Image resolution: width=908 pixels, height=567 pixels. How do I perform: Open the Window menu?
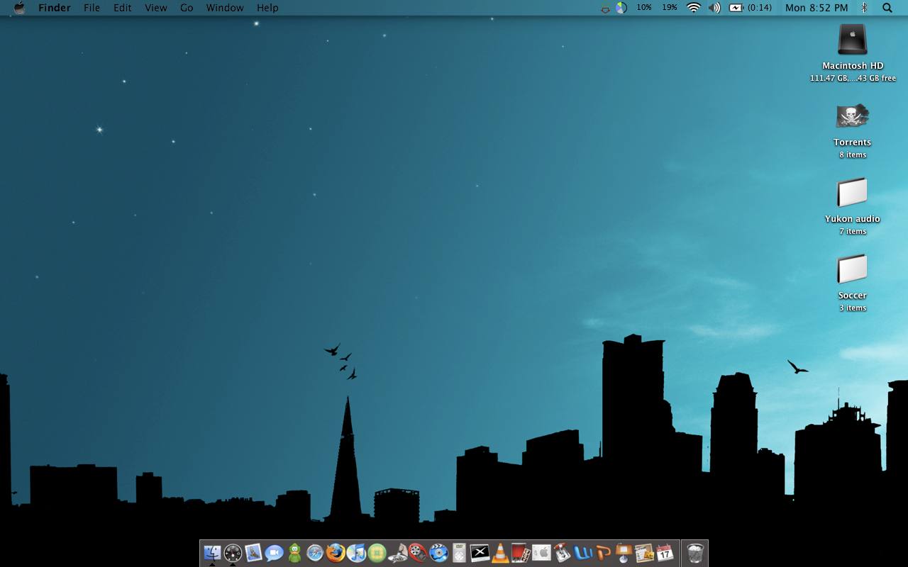[225, 8]
